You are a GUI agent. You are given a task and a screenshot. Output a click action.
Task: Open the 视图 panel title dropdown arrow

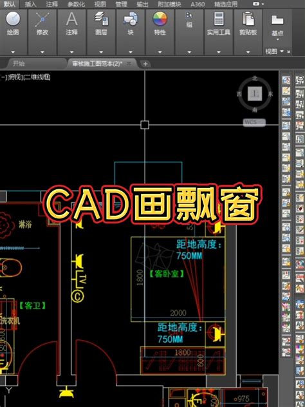[282, 51]
